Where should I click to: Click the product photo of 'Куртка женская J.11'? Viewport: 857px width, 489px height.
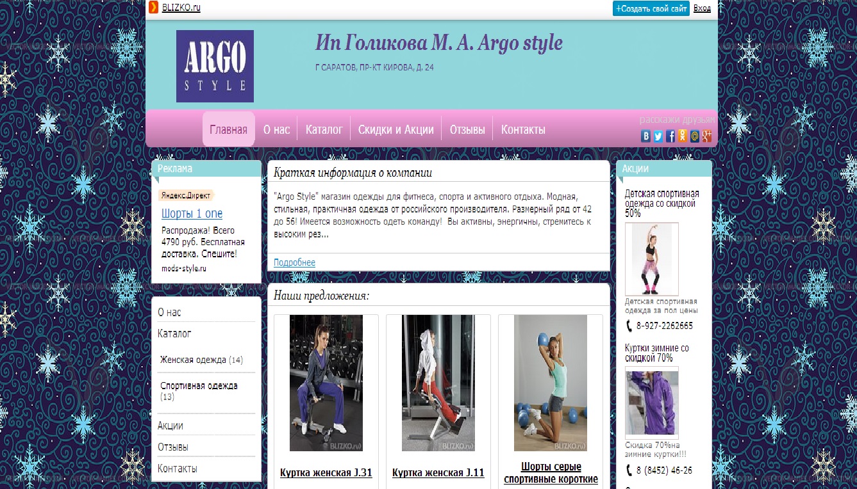click(x=438, y=383)
